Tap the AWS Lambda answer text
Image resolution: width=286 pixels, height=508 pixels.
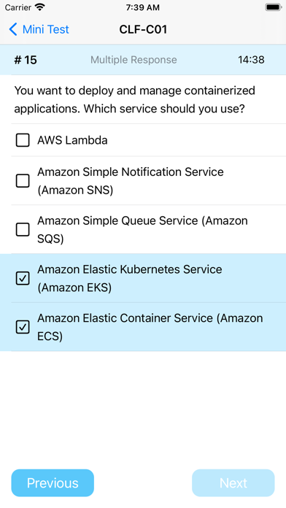point(72,140)
